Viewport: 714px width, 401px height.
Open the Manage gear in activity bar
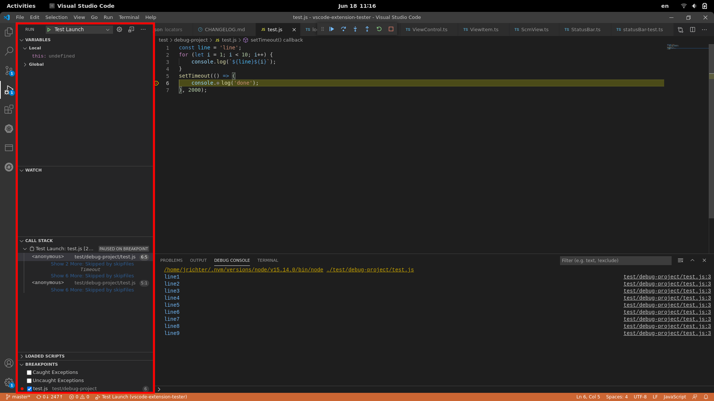pos(9,382)
